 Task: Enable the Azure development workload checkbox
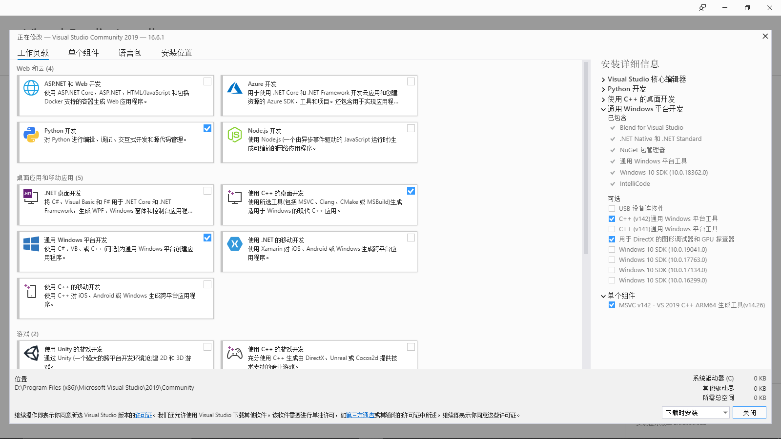pyautogui.click(x=411, y=81)
